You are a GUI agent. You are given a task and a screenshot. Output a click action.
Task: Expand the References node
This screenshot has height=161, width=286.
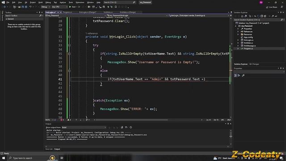(238, 32)
